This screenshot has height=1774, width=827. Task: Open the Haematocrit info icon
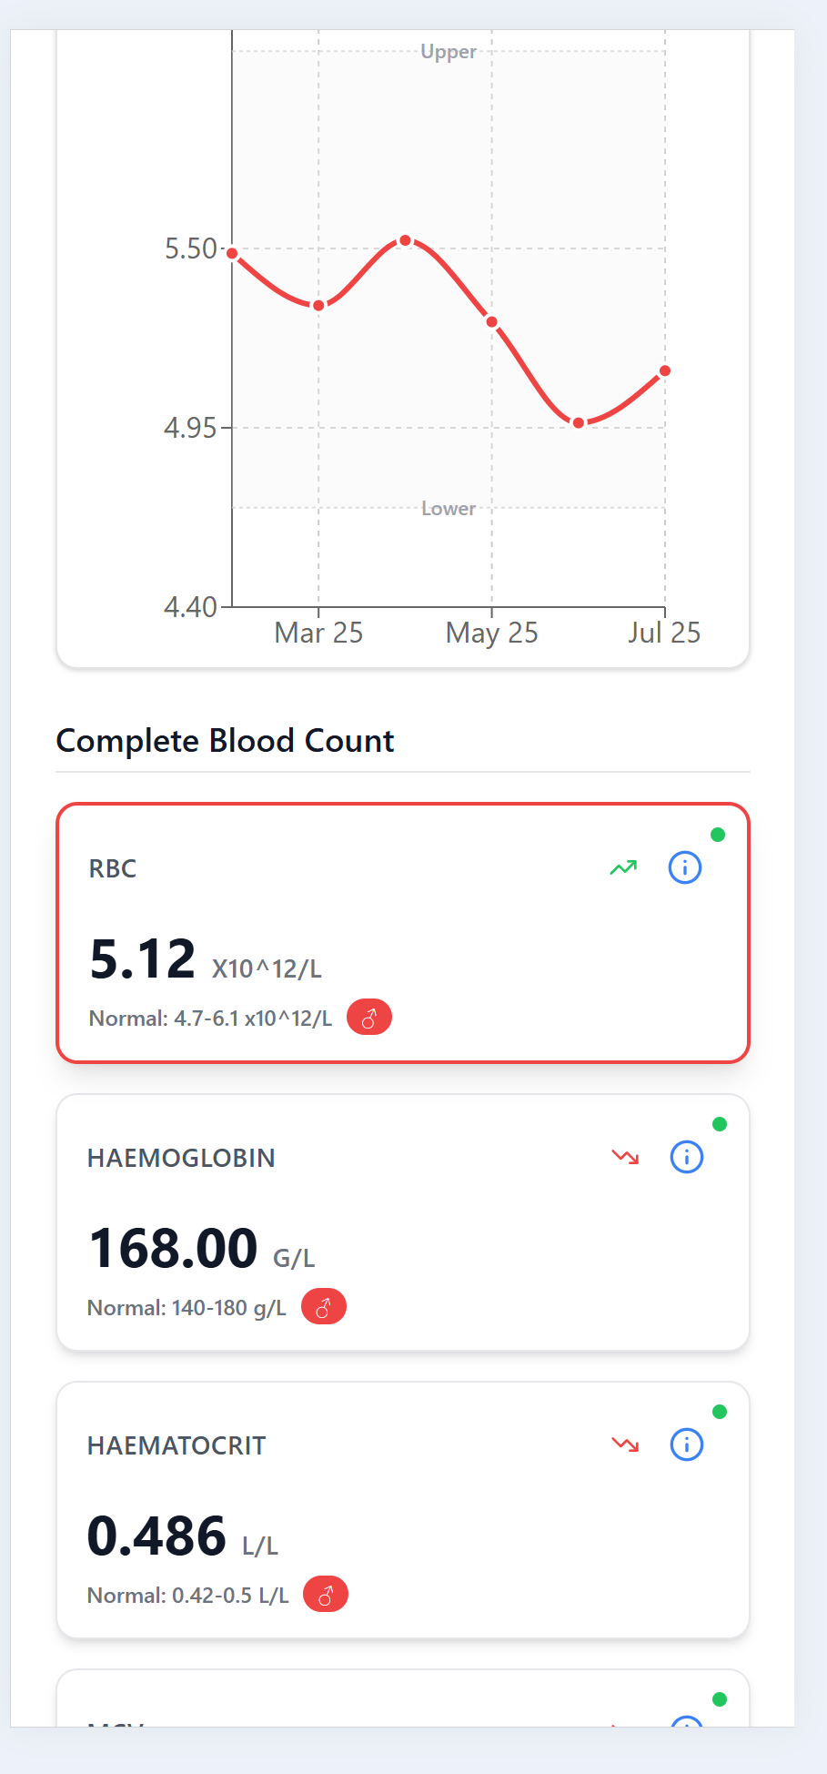click(687, 1445)
